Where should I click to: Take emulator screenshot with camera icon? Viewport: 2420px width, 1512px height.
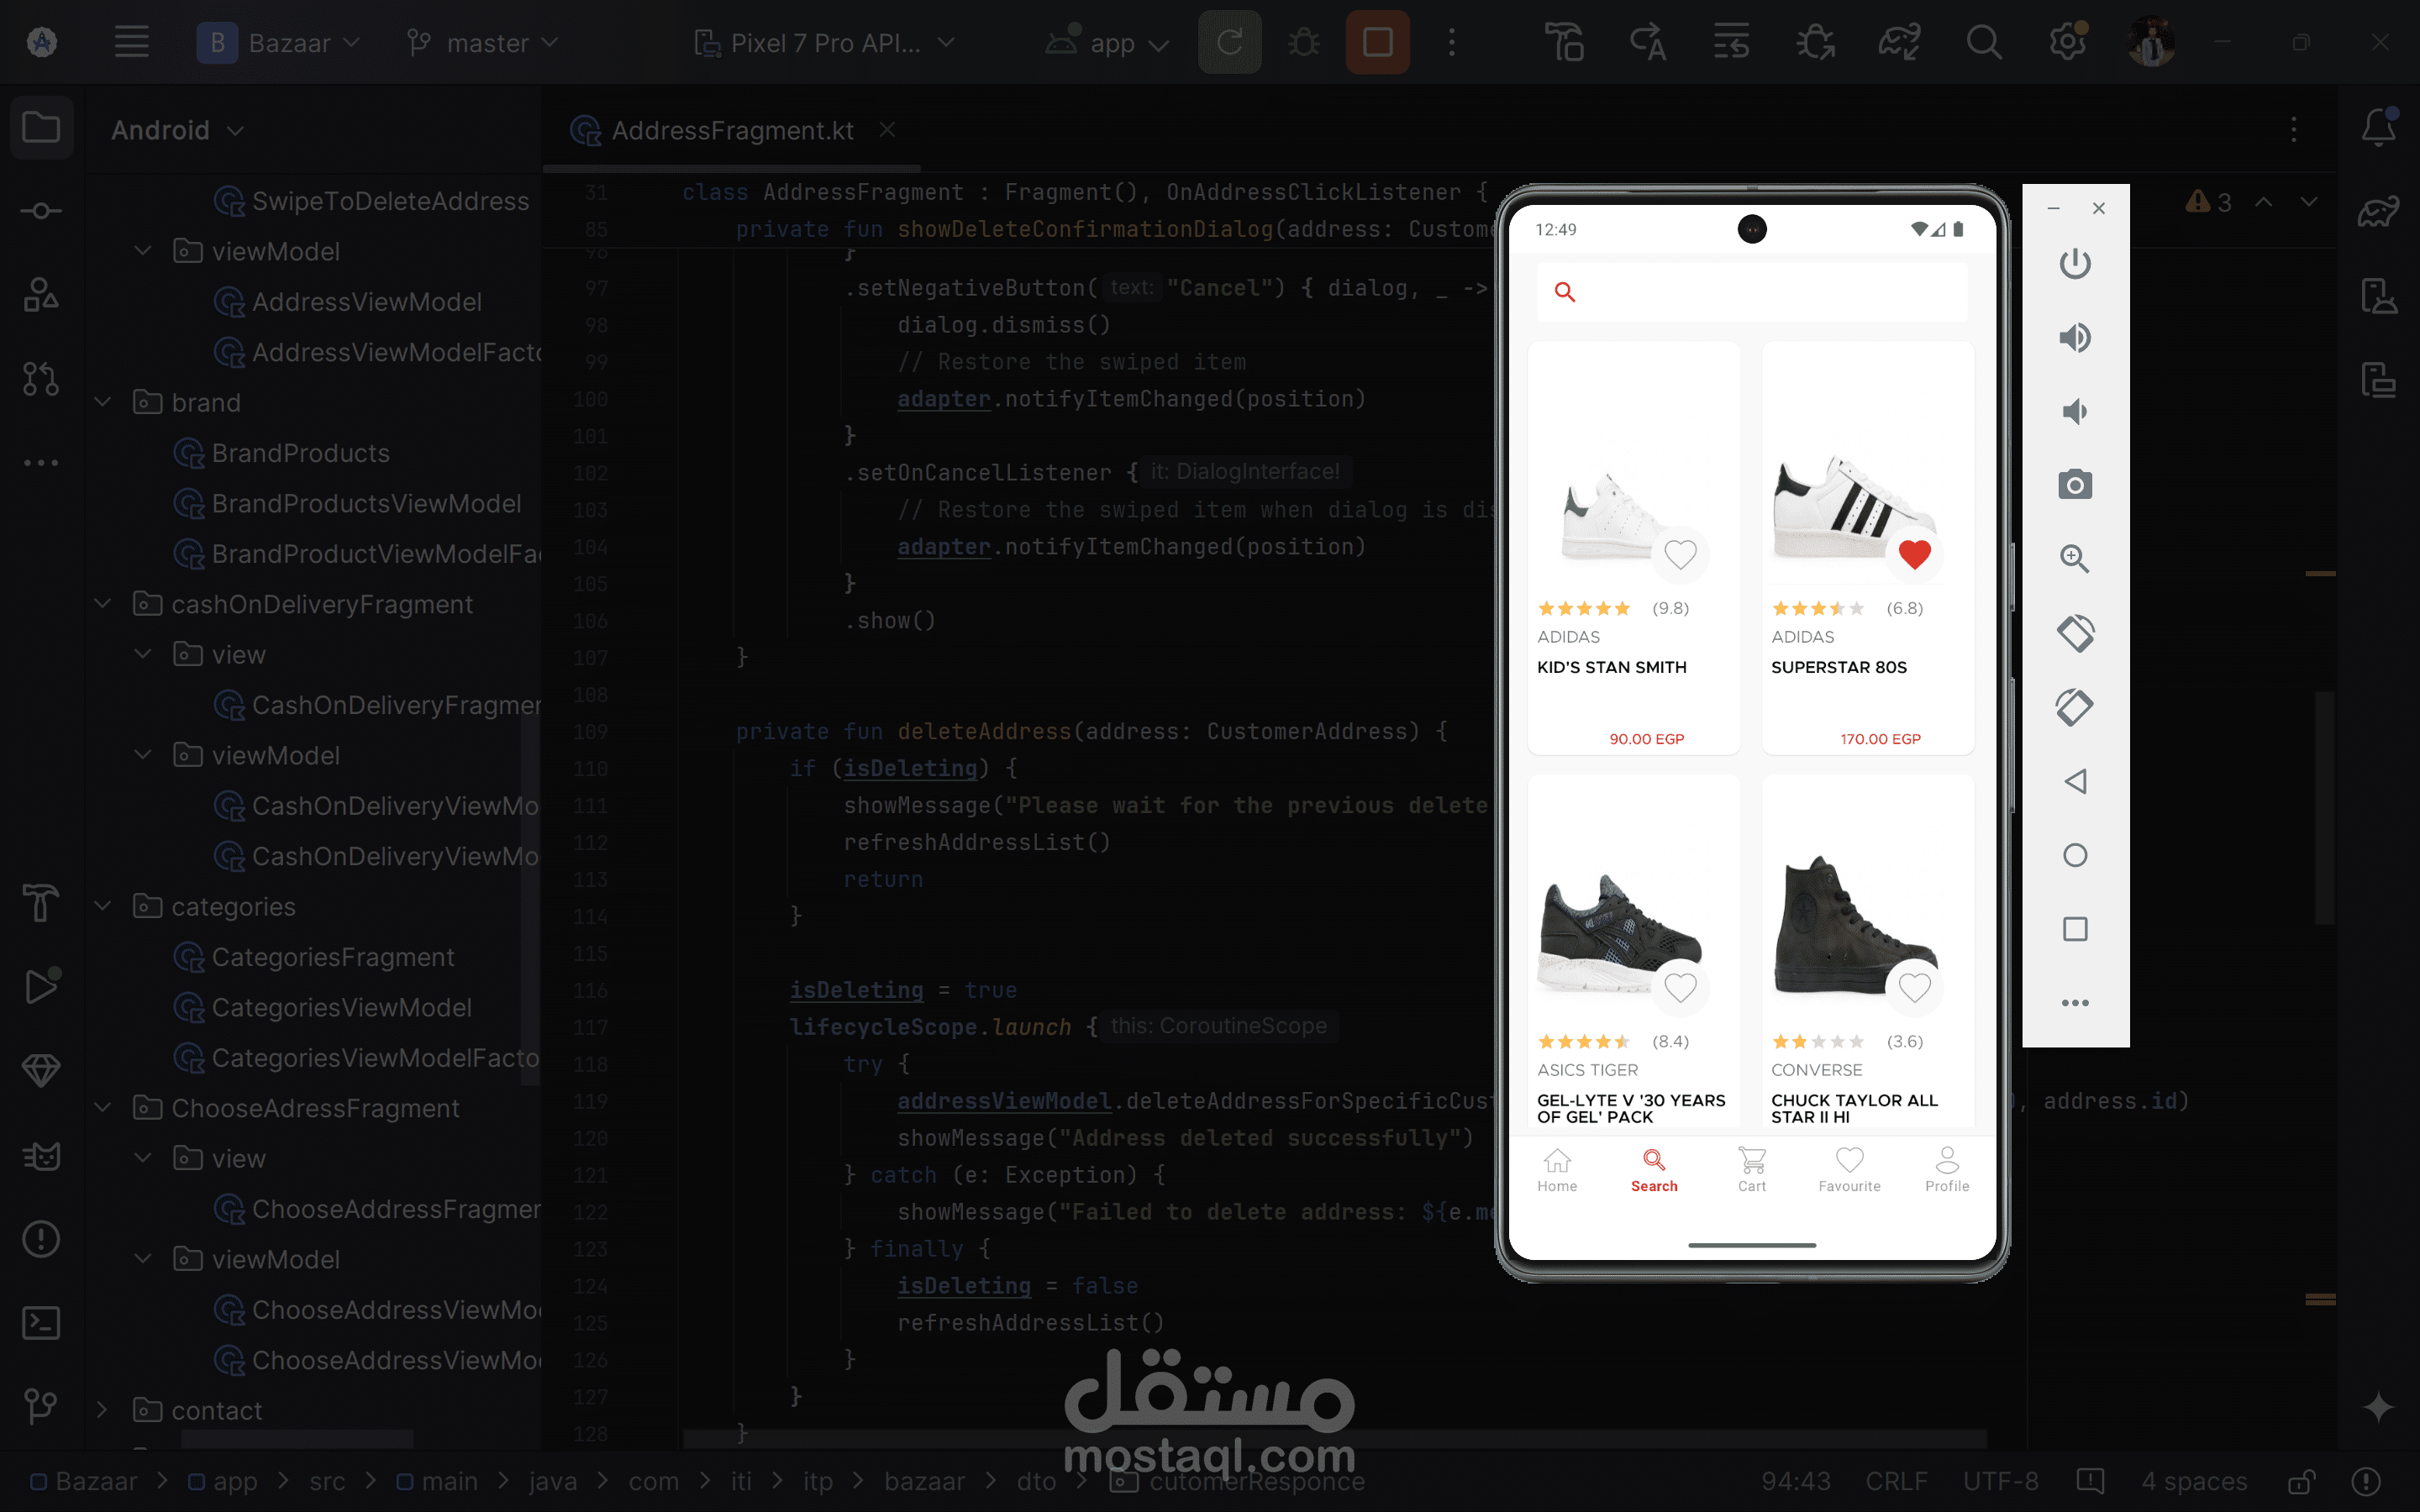tap(2074, 485)
